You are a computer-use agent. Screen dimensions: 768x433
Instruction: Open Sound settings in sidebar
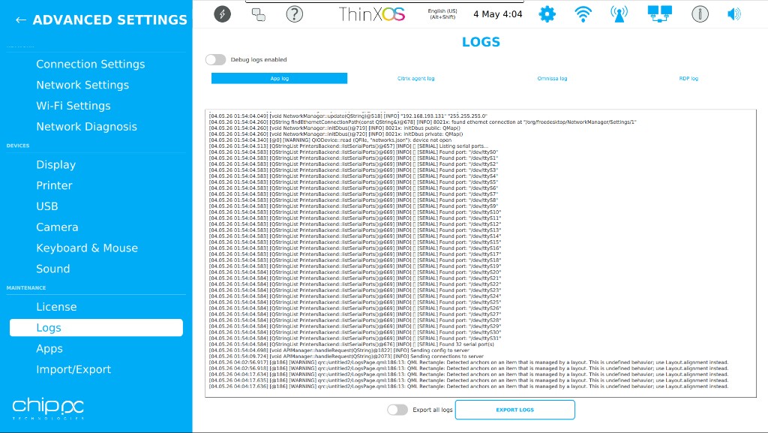coord(53,269)
